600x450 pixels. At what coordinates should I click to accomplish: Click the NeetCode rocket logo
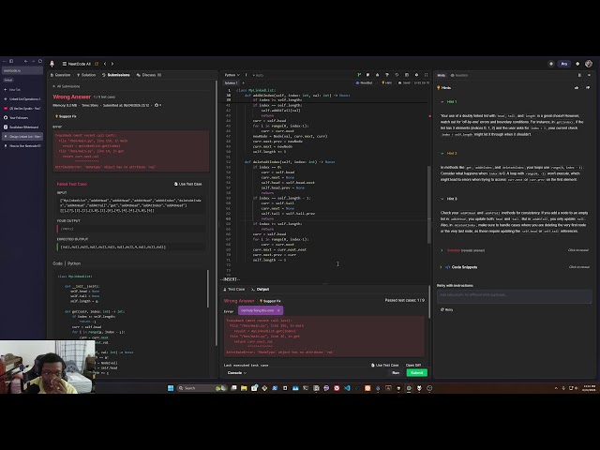click(x=52, y=64)
